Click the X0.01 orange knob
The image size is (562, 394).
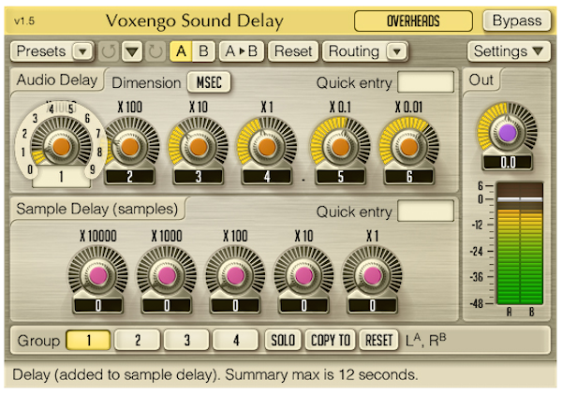tap(409, 146)
